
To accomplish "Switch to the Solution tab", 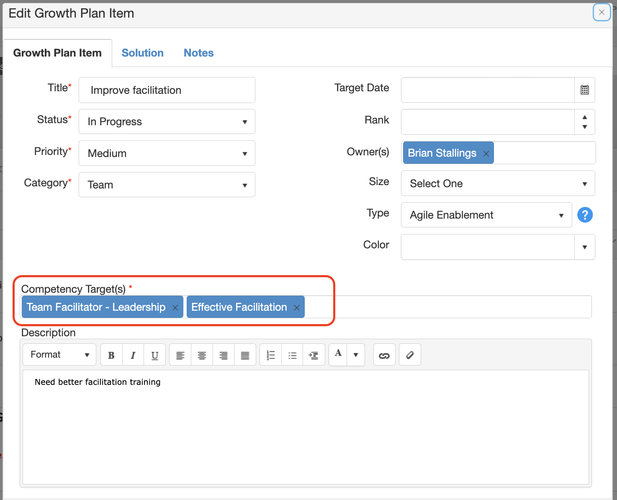I will click(142, 53).
